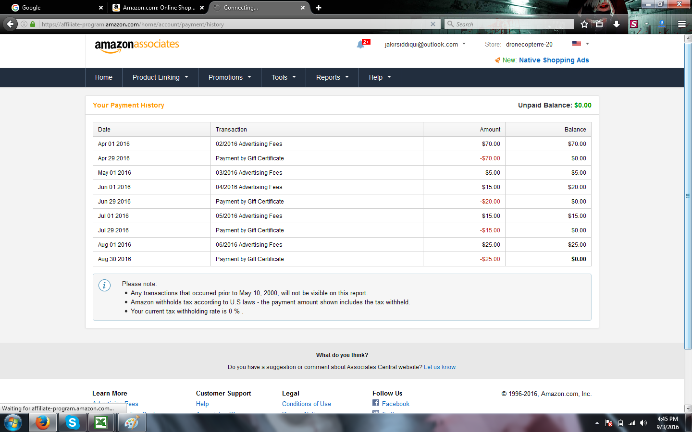Viewport: 692px width, 432px height.
Task: Open the volume speaker icon
Action: click(x=643, y=423)
